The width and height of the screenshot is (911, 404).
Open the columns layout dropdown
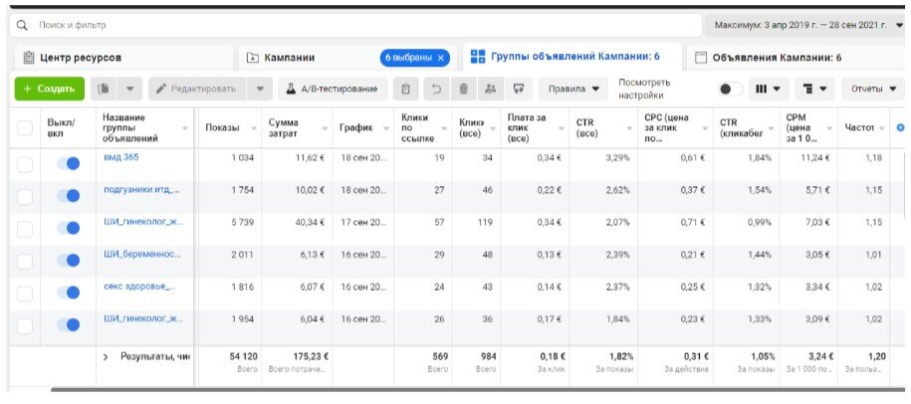[769, 89]
